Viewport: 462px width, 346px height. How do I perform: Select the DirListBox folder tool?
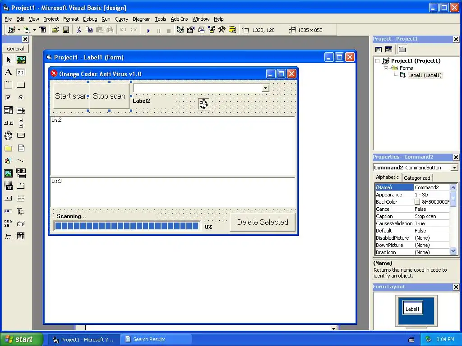(9, 148)
